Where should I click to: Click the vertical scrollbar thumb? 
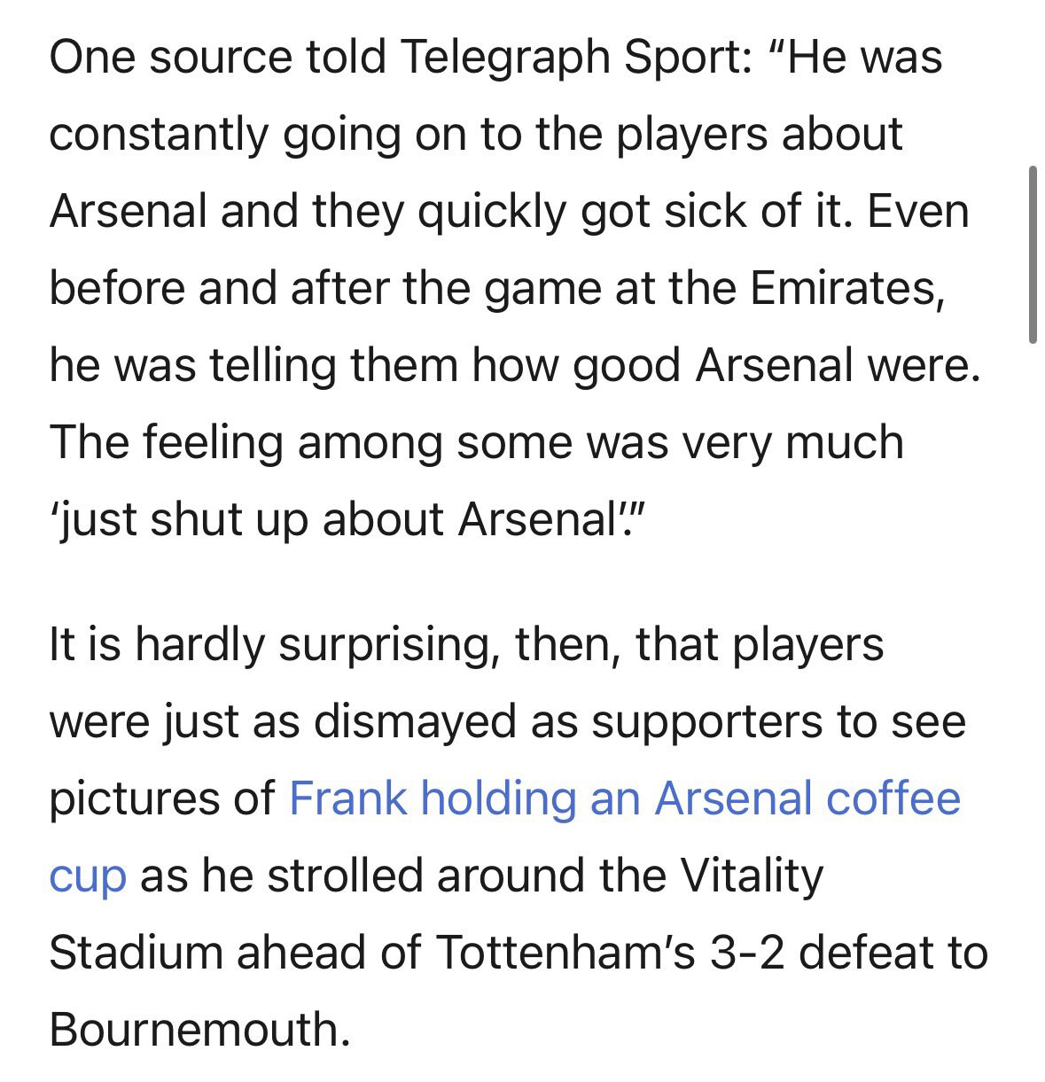pyautogui.click(x=1032, y=253)
